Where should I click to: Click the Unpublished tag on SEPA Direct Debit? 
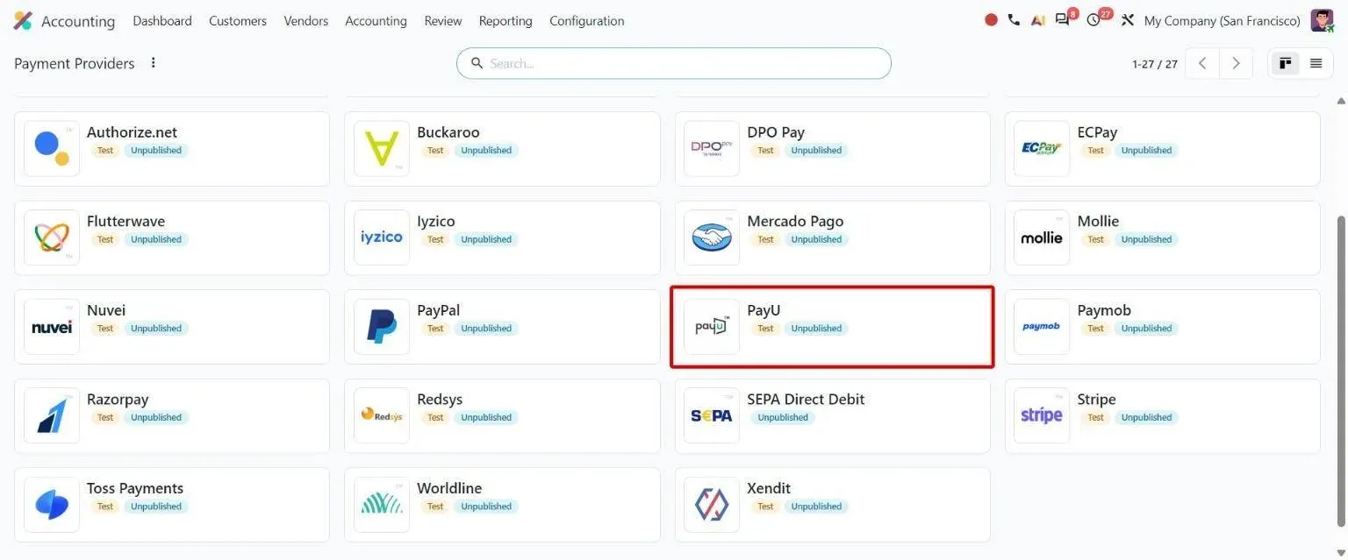click(x=783, y=417)
